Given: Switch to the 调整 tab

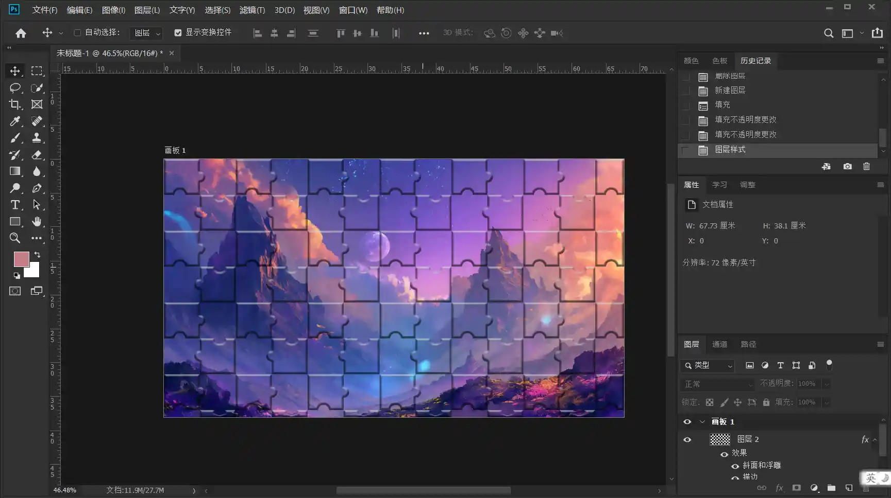Looking at the screenshot, I should click(x=747, y=185).
